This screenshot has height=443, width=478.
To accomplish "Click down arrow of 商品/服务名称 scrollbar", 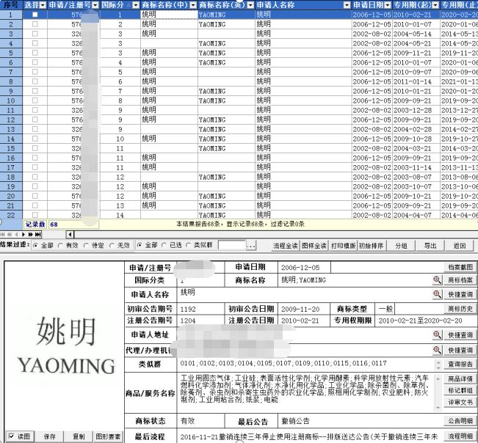I will coord(438,408).
